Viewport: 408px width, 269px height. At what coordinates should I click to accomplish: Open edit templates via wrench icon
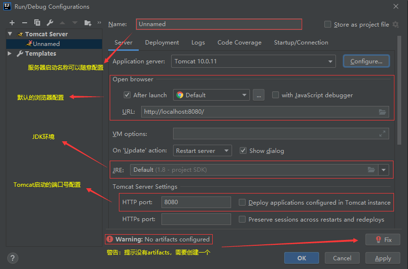pos(50,23)
